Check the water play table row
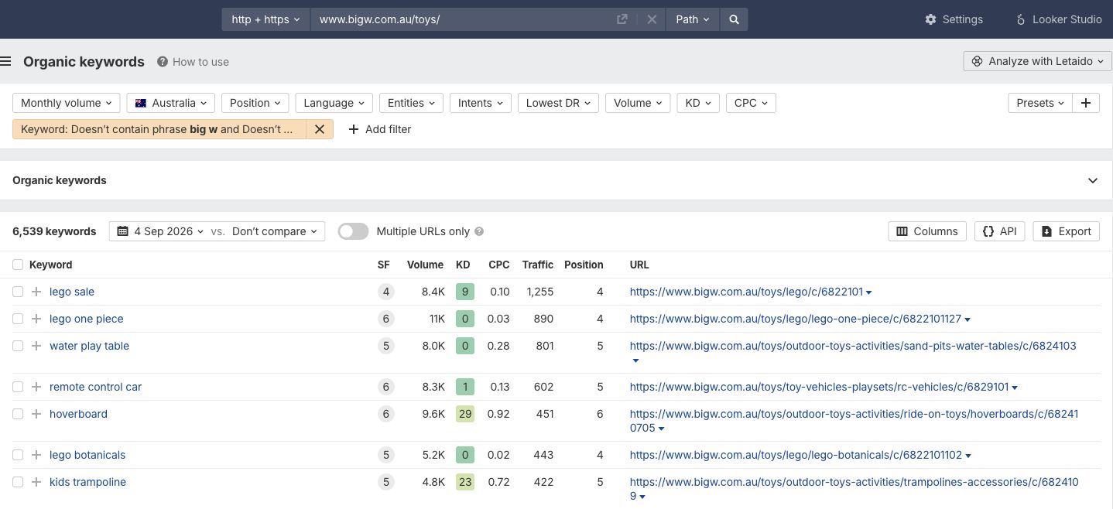Viewport: 1113px width, 509px height. pyautogui.click(x=18, y=346)
